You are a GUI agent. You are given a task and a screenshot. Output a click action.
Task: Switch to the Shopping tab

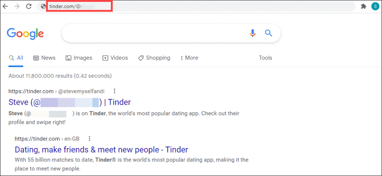point(154,58)
